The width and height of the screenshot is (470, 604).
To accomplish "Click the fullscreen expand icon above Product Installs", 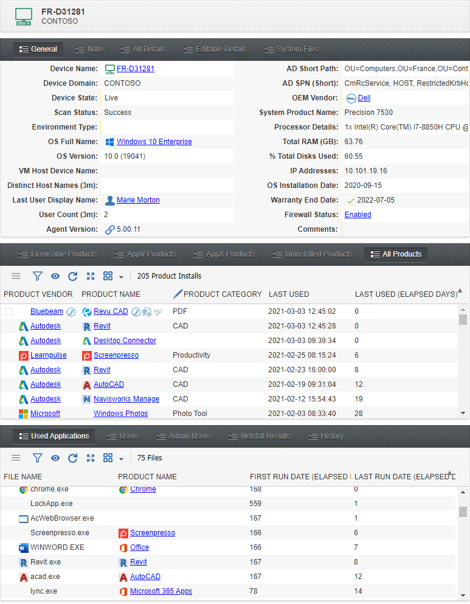I will [91, 276].
